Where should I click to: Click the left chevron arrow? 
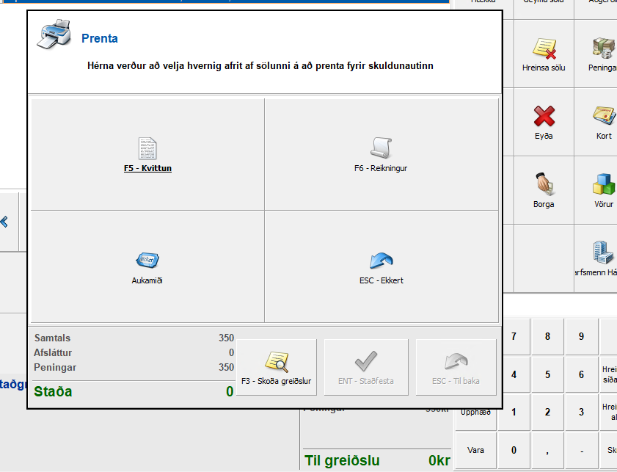4,221
